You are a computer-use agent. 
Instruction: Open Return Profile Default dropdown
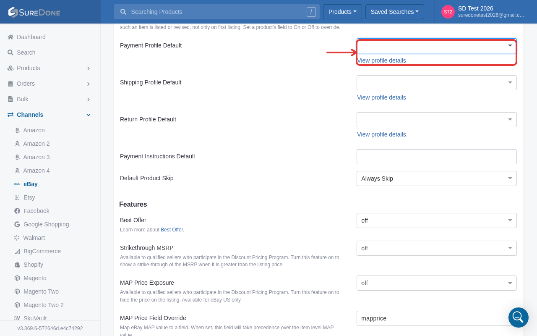pyautogui.click(x=437, y=120)
